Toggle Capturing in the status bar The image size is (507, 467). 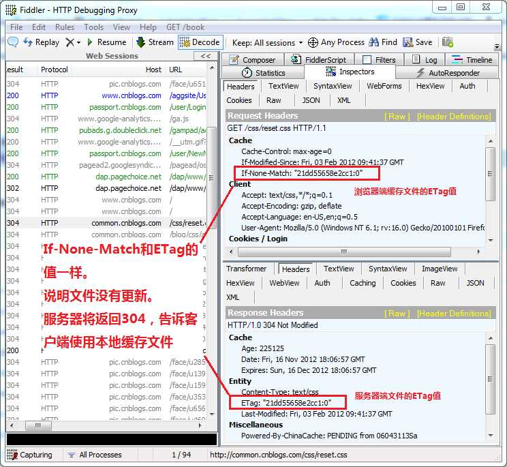pyautogui.click(x=29, y=455)
